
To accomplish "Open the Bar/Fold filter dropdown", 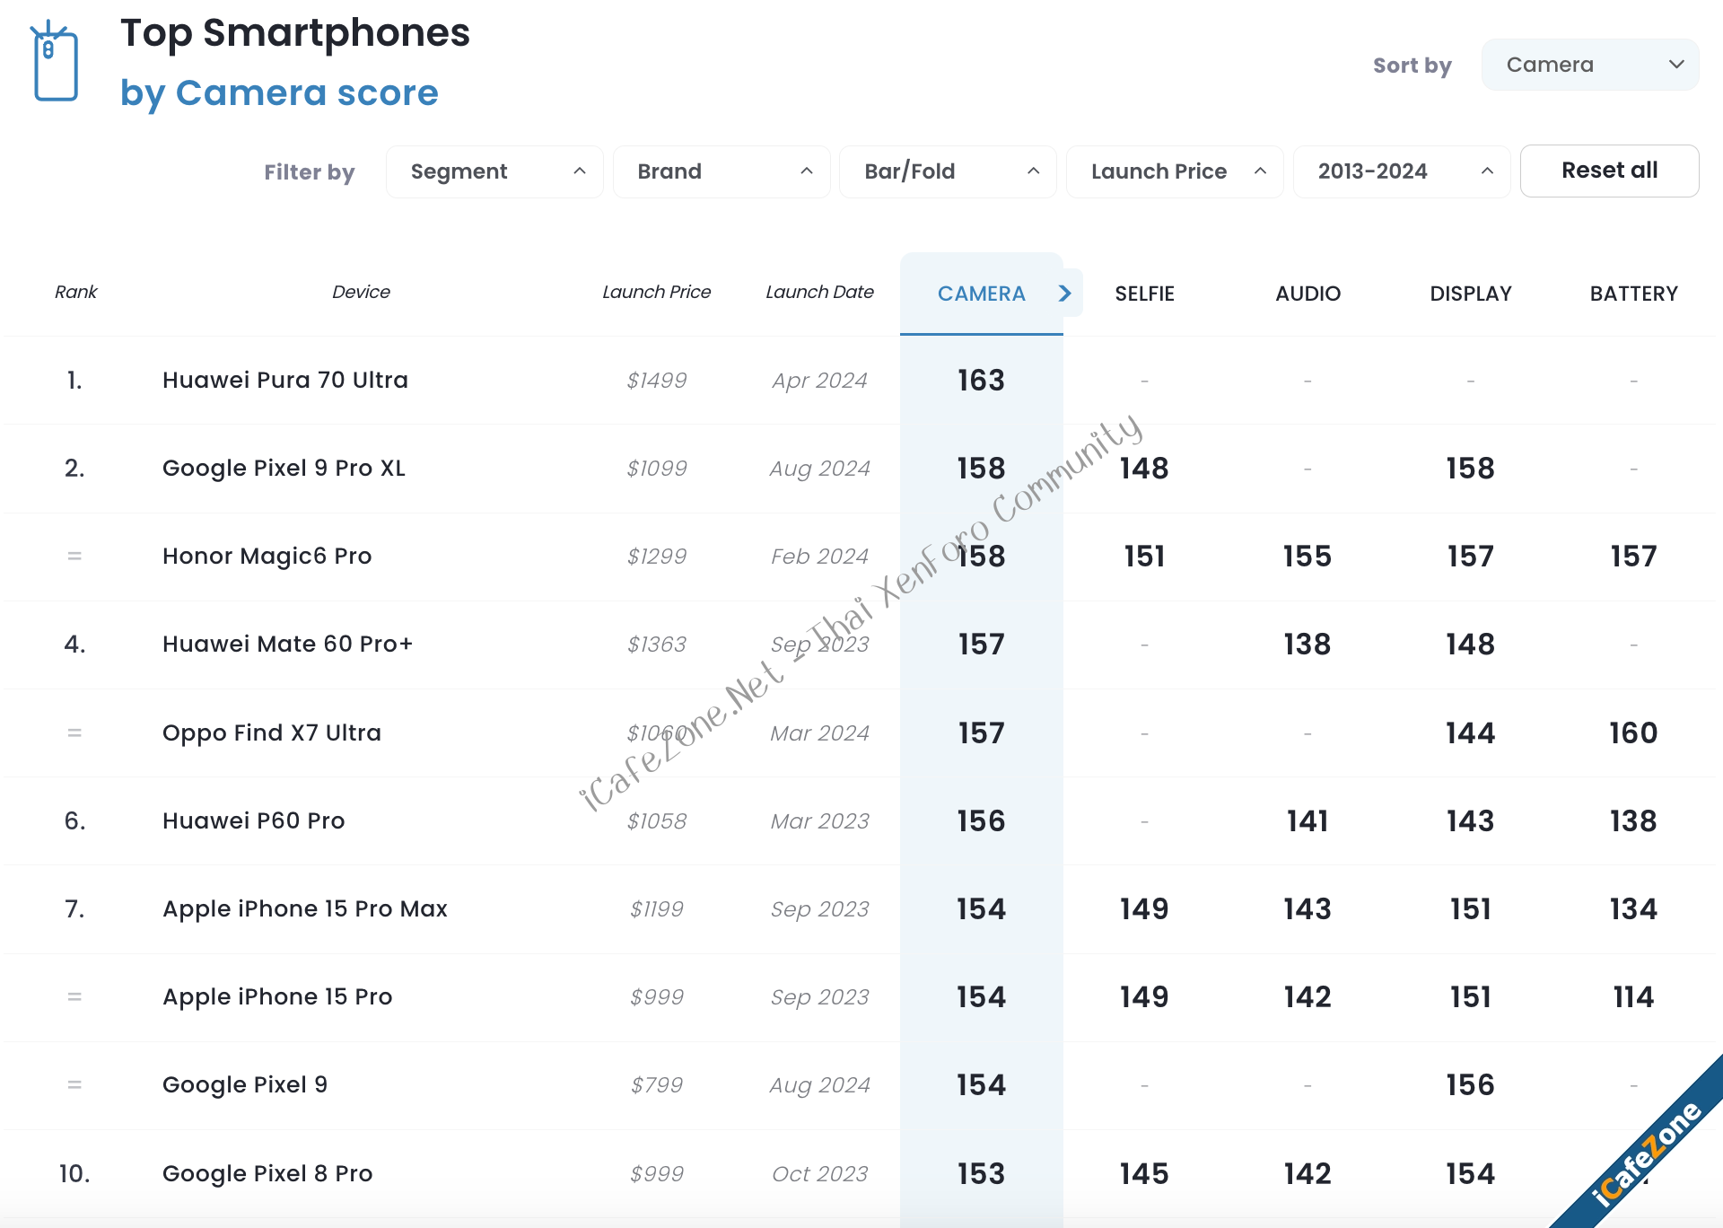I will 948,171.
